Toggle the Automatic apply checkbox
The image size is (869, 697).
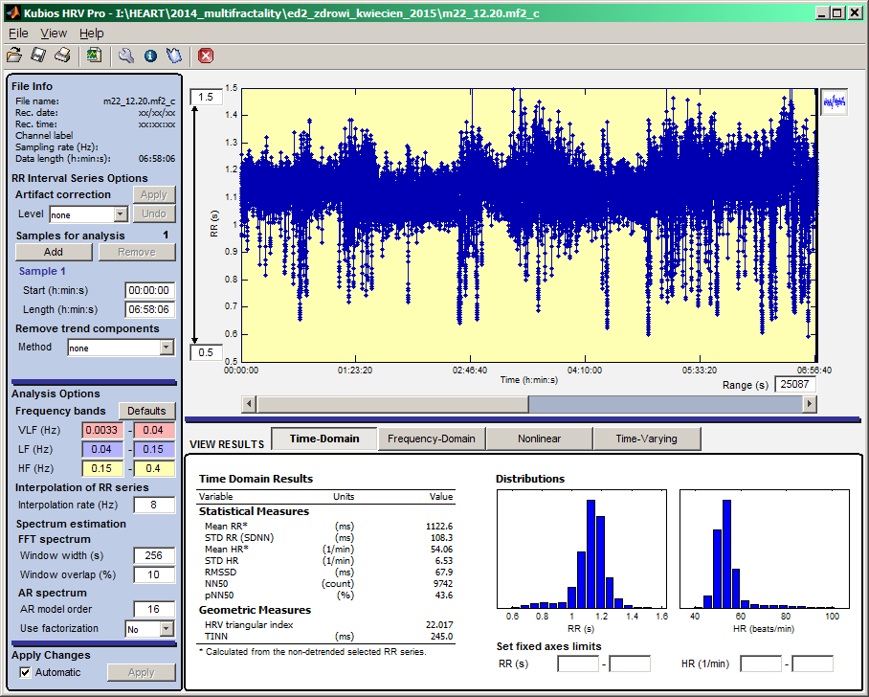pyautogui.click(x=25, y=672)
